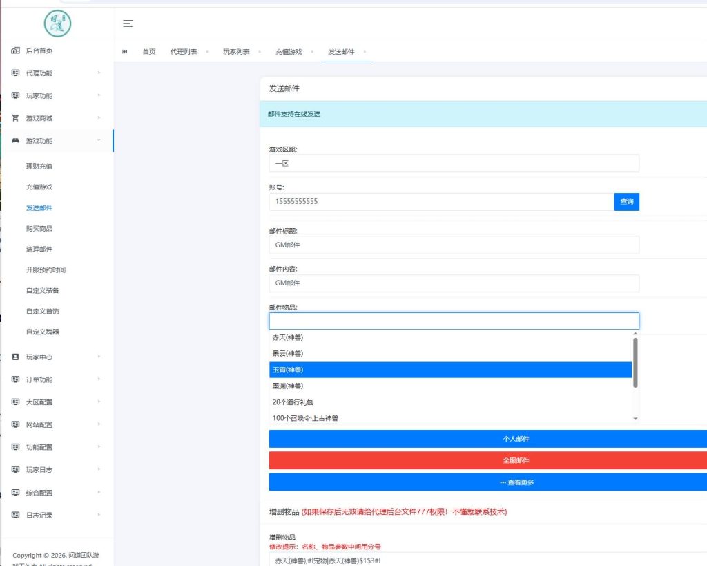Click the 代理功能 sidebar icon

pyautogui.click(x=15, y=73)
